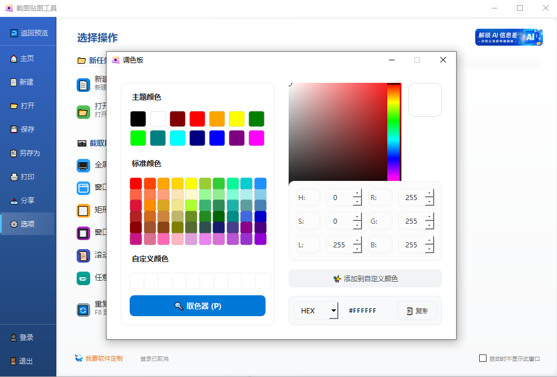Select the red theme color swatch

197,118
